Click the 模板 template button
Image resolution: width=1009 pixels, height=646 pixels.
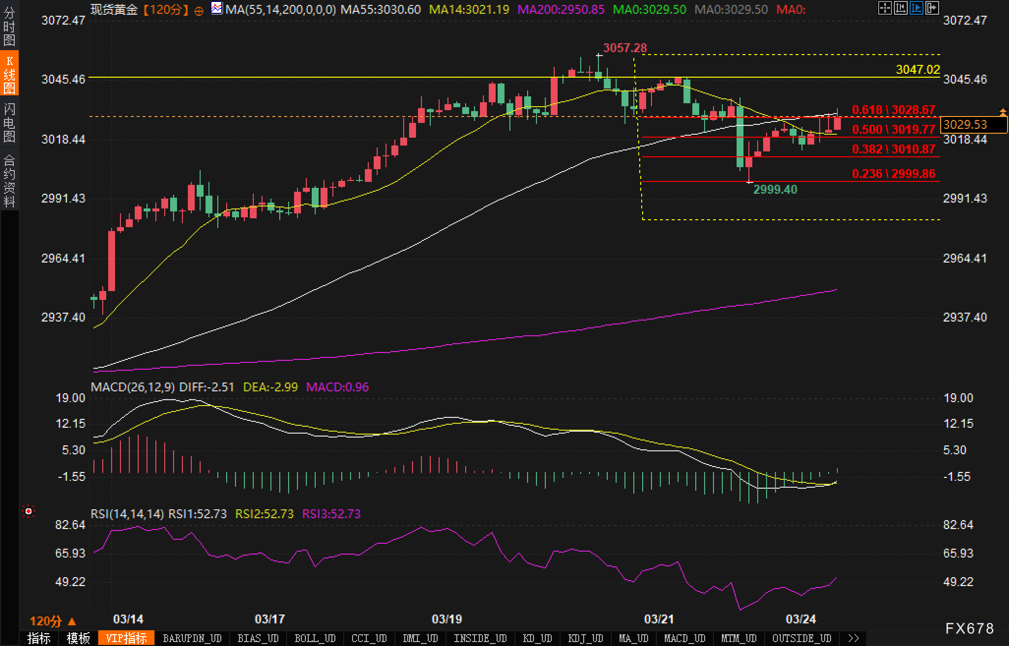[x=79, y=638]
